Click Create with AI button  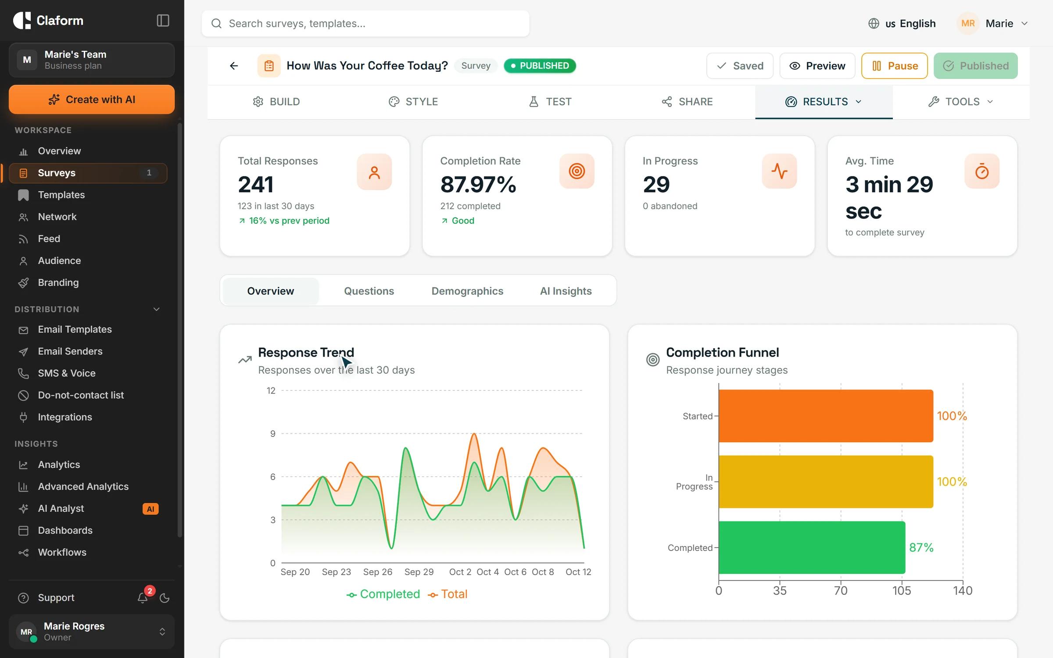coord(92,100)
